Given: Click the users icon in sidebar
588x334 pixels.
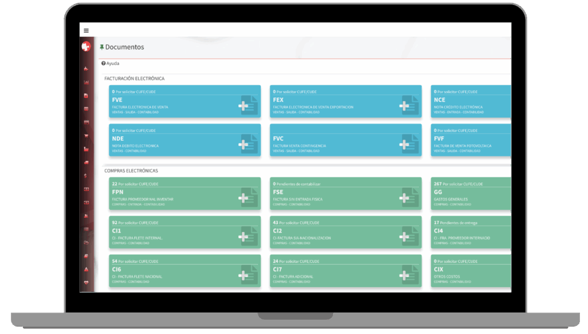Looking at the screenshot, I should [x=86, y=216].
